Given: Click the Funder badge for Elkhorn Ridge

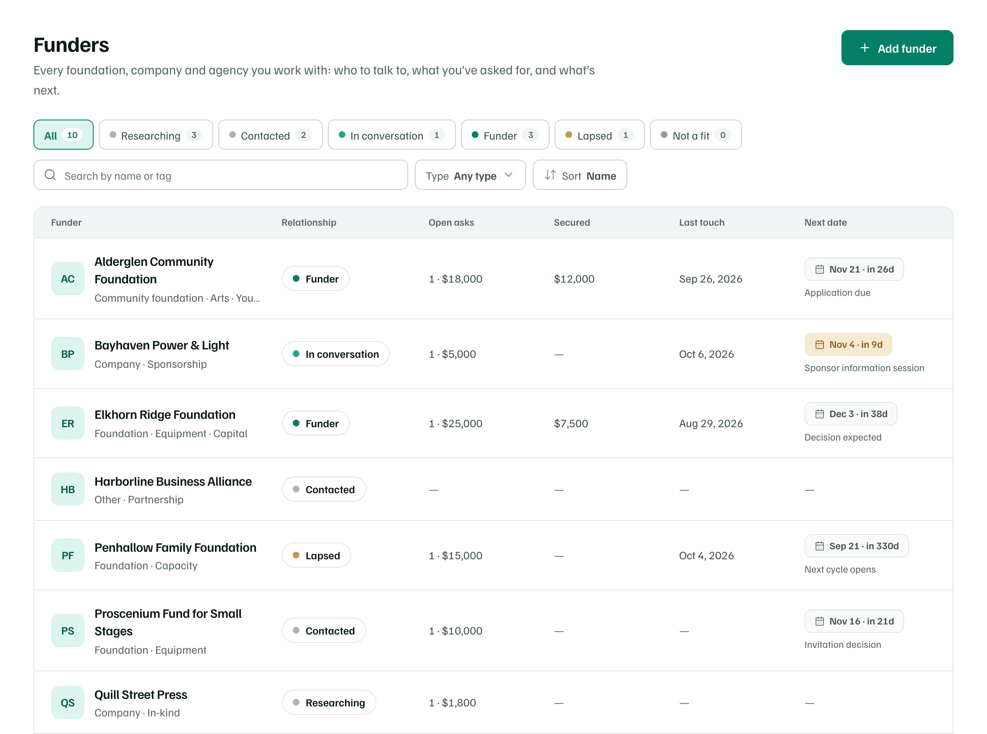Looking at the screenshot, I should pyautogui.click(x=316, y=423).
